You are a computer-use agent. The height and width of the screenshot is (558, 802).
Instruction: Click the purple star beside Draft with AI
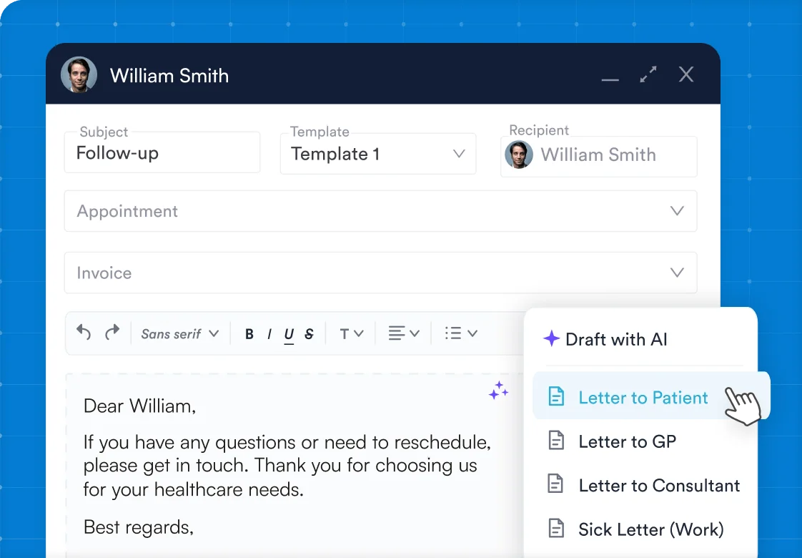click(x=551, y=338)
